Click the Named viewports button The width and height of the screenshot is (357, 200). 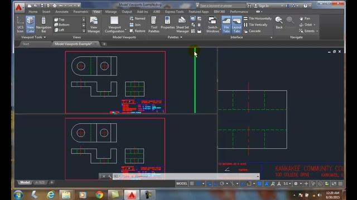tap(137, 18)
